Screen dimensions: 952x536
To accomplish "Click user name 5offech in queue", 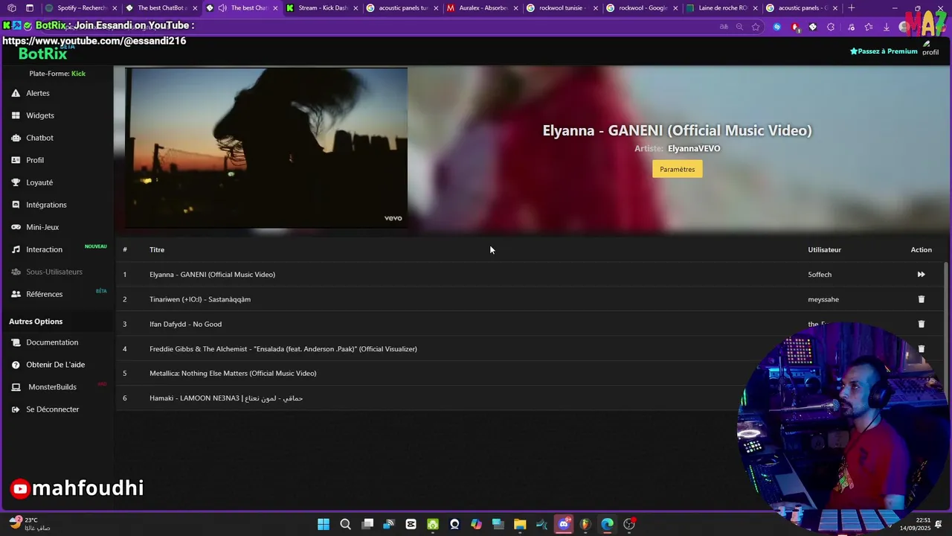I will [x=820, y=275].
